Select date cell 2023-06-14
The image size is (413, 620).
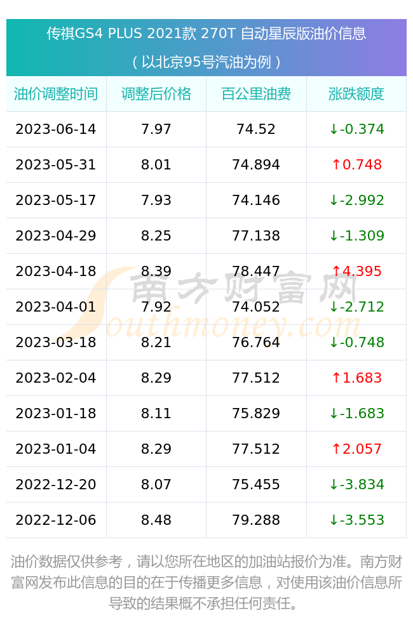pyautogui.click(x=56, y=129)
